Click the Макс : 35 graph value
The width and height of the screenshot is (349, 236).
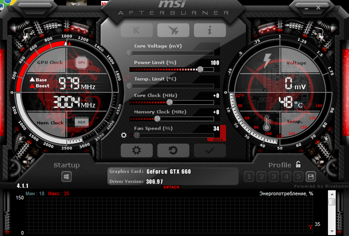(x=59, y=194)
